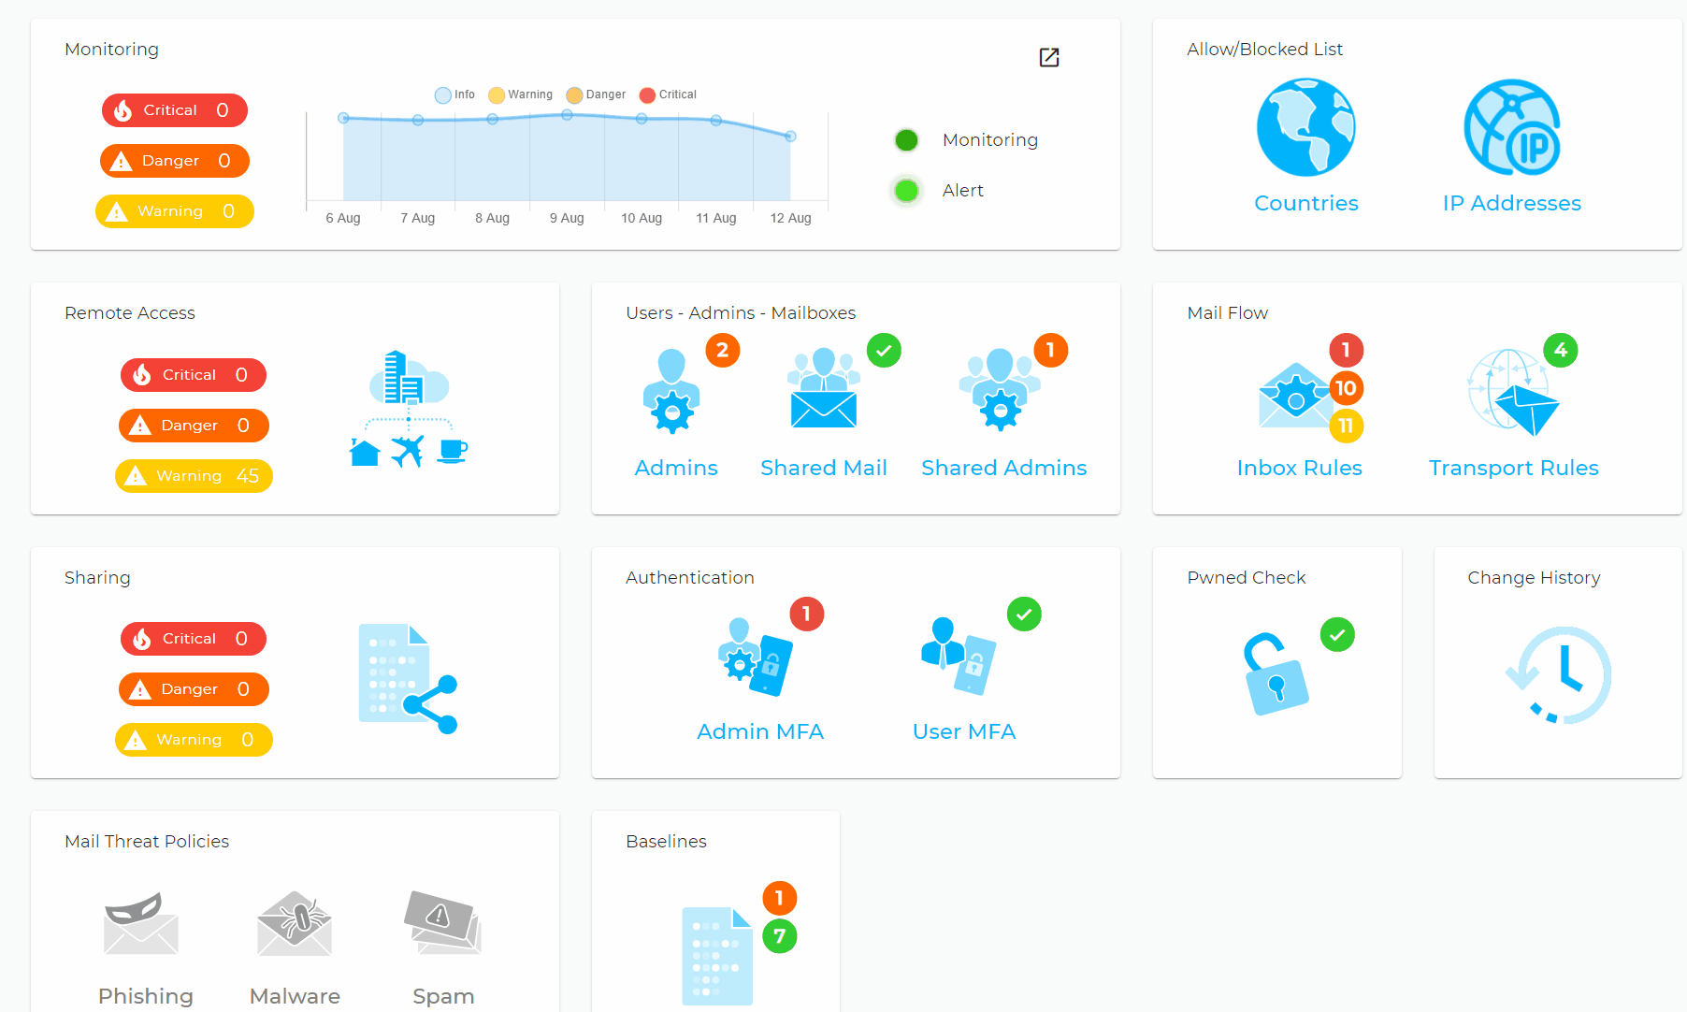Image resolution: width=1687 pixels, height=1012 pixels.
Task: Open the Pwned Check padlock icon
Action: 1276,672
